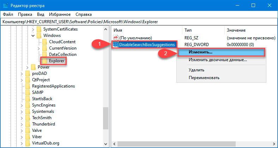278x148 pixels.
Task: Expand the proDAD key
Action: coord(22,73)
